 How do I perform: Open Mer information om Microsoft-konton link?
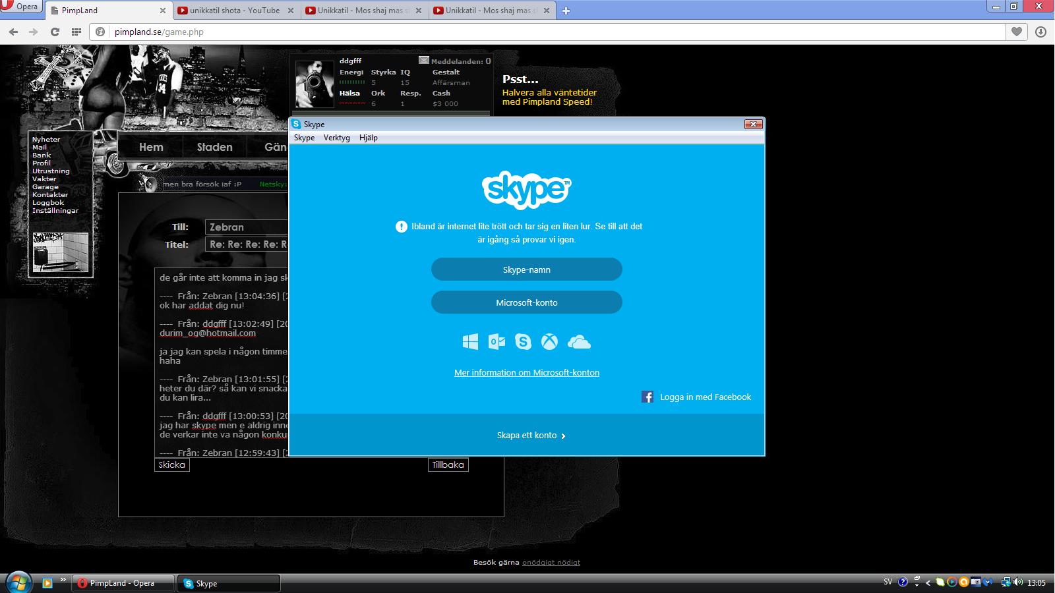[x=526, y=372]
